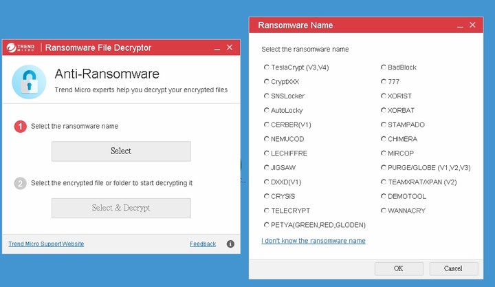Pick XORIST from the list
Image resolution: width=495 pixels, height=287 pixels.
[384, 96]
